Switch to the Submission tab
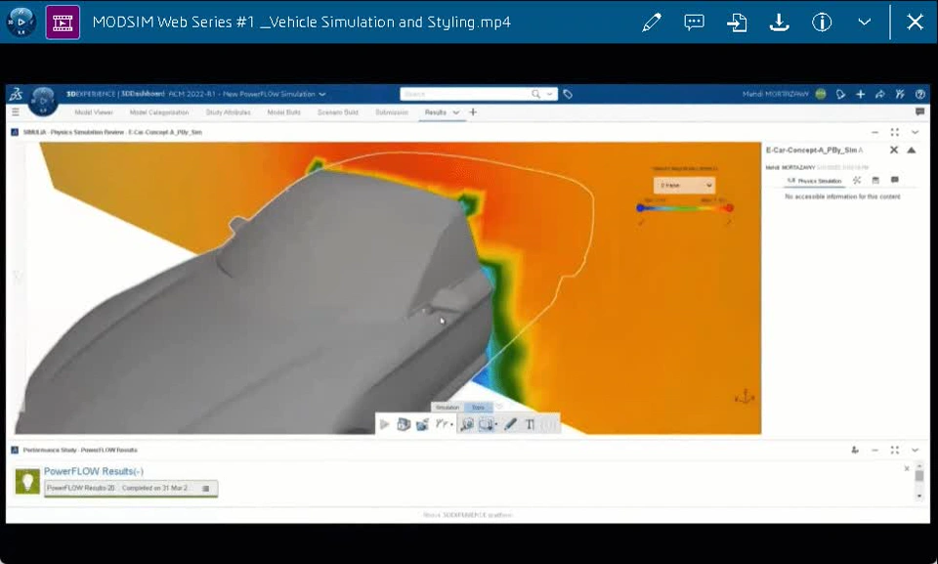Image resolution: width=938 pixels, height=564 pixels. pos(391,112)
